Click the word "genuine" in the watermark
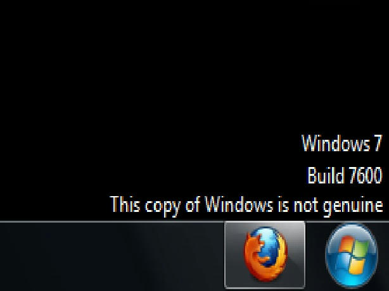This screenshot has width=389, height=291. (x=353, y=207)
